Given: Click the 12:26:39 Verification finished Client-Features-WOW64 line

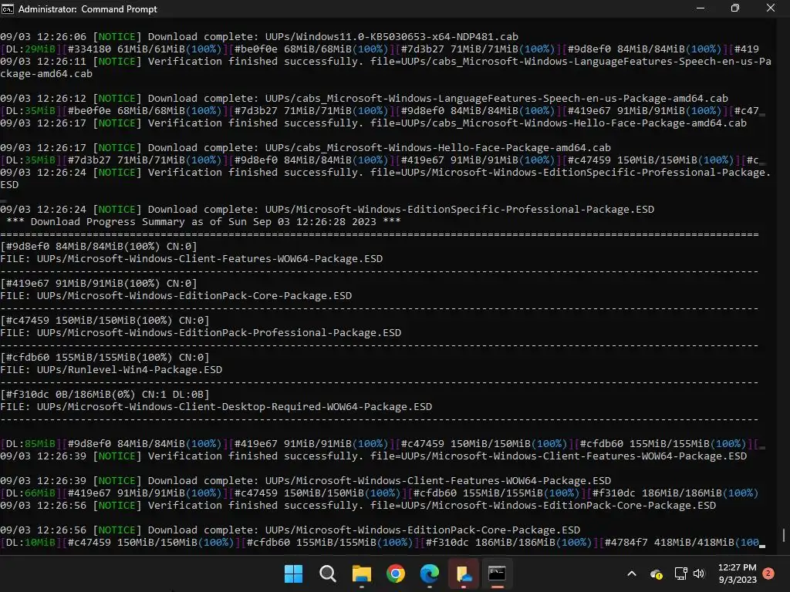Looking at the screenshot, I should pyautogui.click(x=373, y=456).
